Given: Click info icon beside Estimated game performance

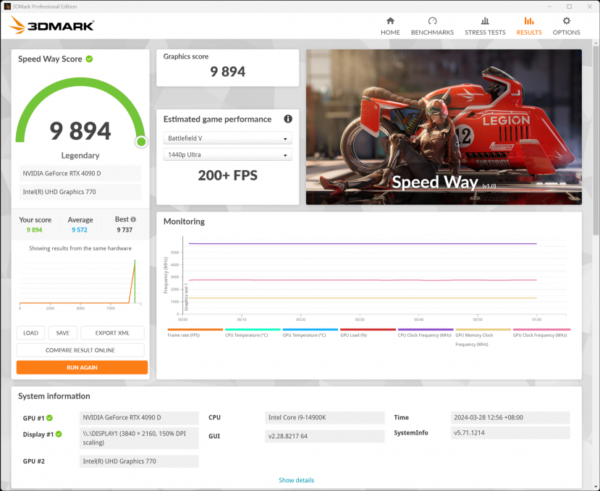Looking at the screenshot, I should coord(288,119).
